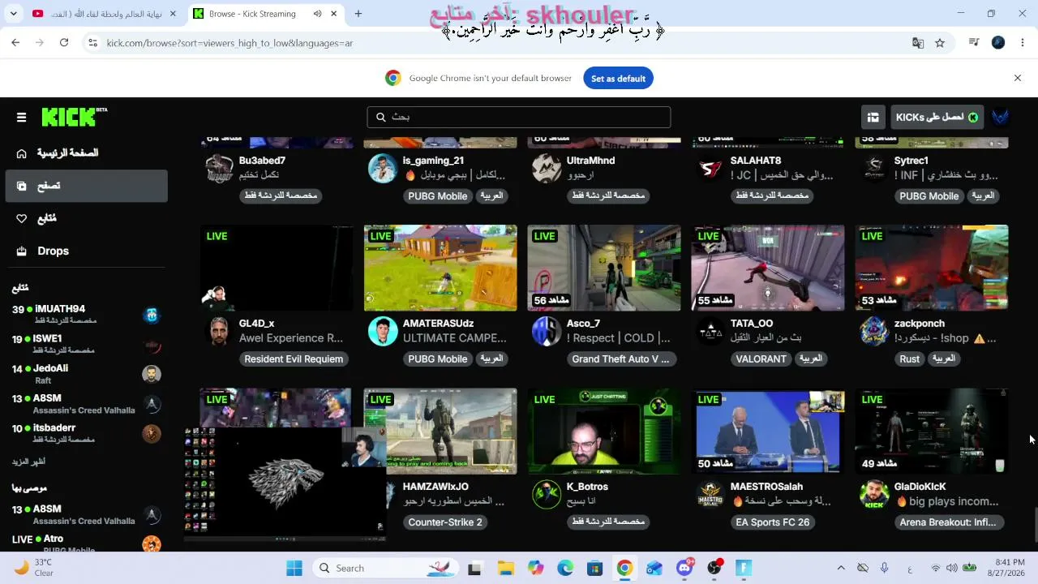
Task: Open zackponch Rust stream thumbnail
Action: [932, 268]
